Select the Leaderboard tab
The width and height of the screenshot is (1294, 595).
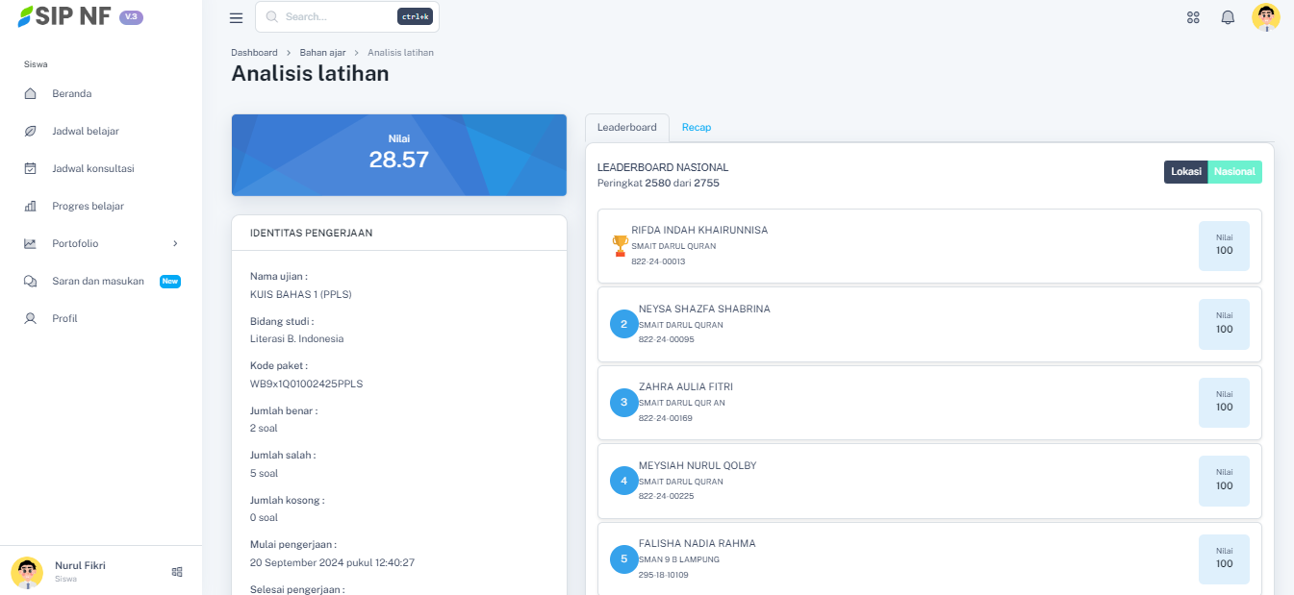[x=626, y=128]
